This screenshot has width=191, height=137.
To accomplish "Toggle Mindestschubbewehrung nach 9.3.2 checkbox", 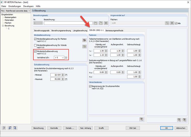I will pyautogui.click(x=35, y=51).
